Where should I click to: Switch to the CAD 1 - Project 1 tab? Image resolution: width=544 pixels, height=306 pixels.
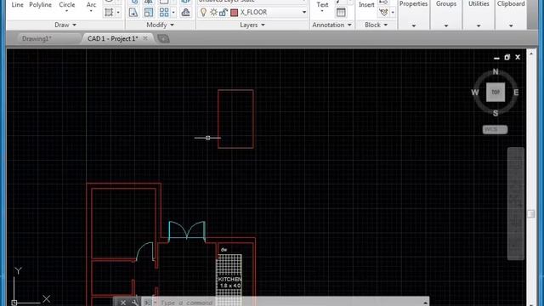[113, 38]
